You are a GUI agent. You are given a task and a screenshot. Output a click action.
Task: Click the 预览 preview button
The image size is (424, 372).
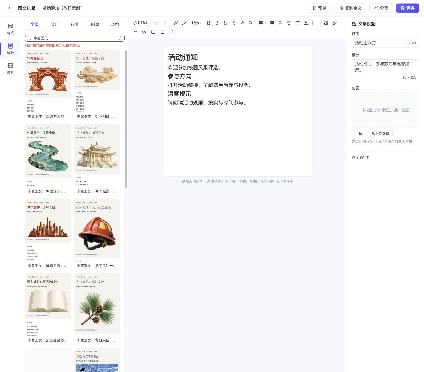point(319,8)
